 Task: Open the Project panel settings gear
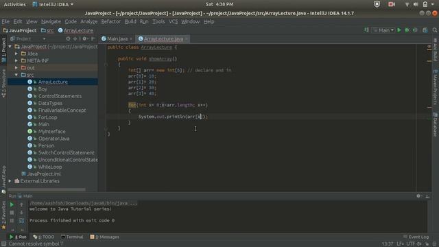click(x=85, y=38)
